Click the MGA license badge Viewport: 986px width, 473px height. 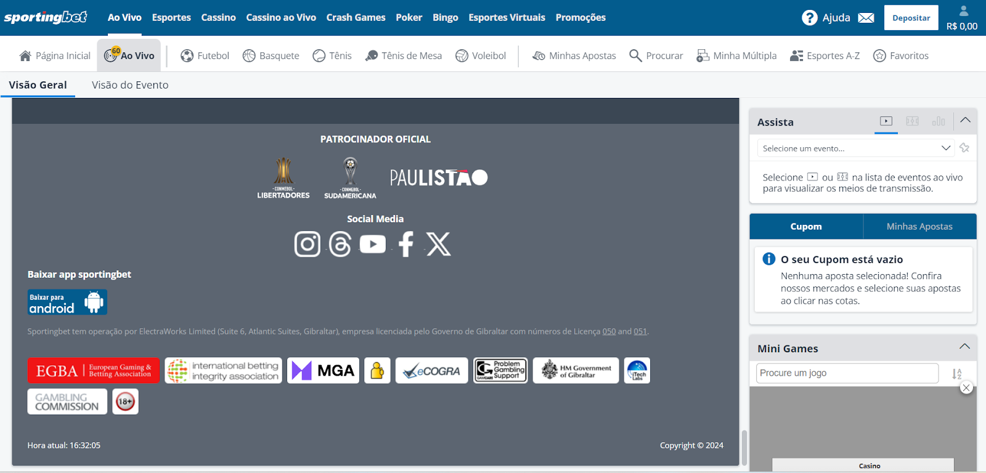[323, 371]
